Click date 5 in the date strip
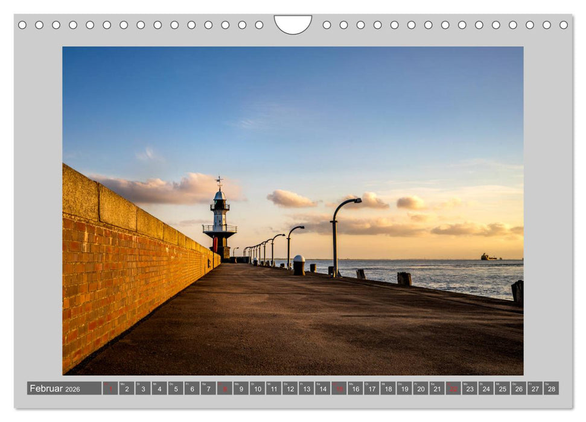The height and width of the screenshot is (422, 586). pos(175,389)
